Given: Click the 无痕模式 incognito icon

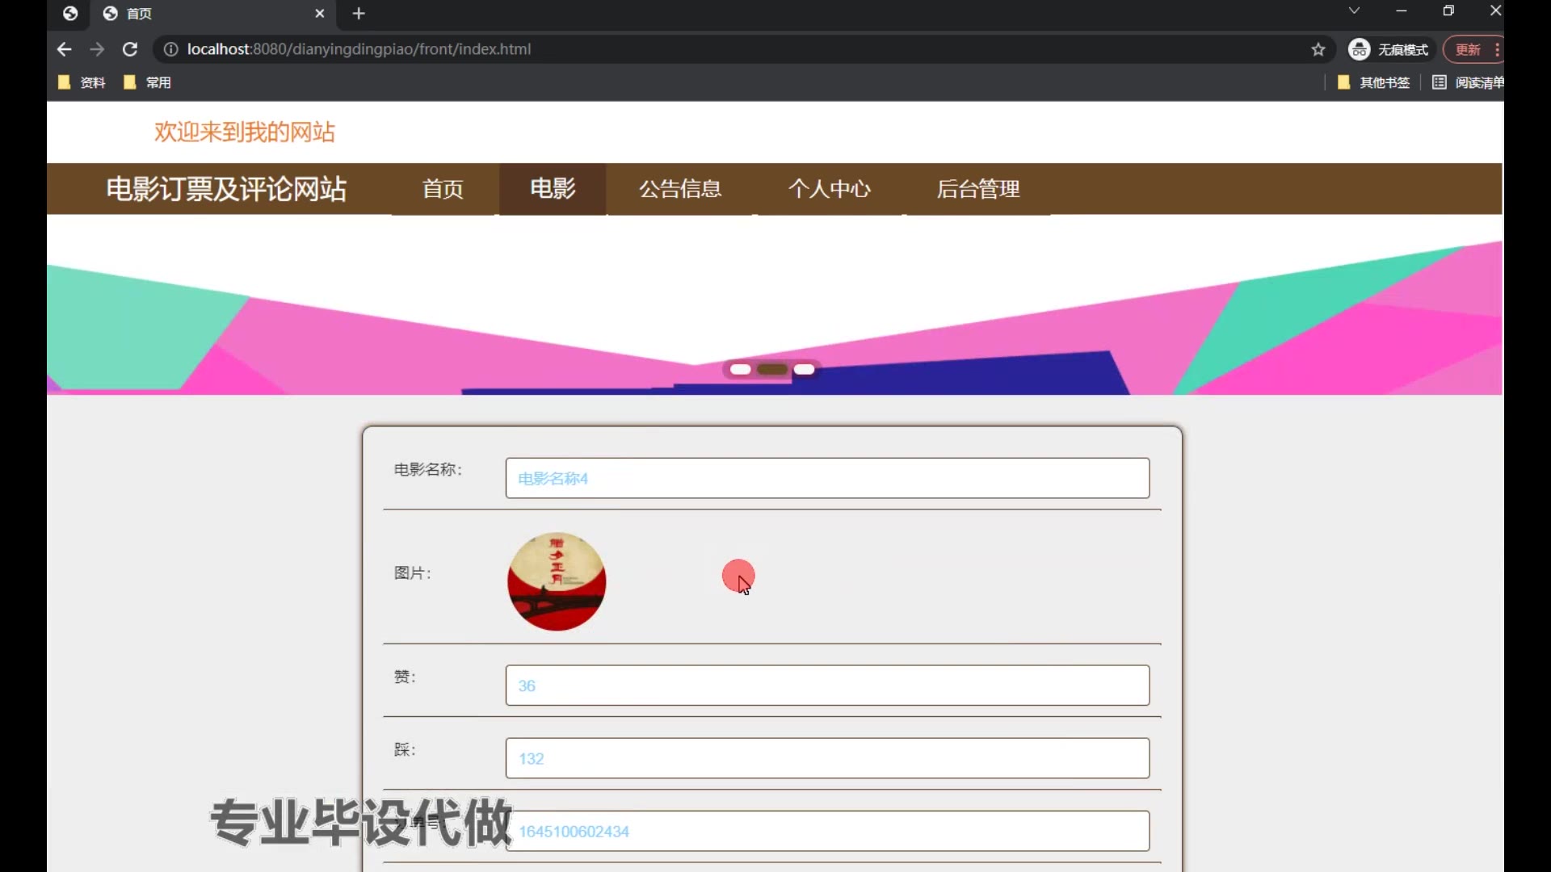Looking at the screenshot, I should (1360, 49).
